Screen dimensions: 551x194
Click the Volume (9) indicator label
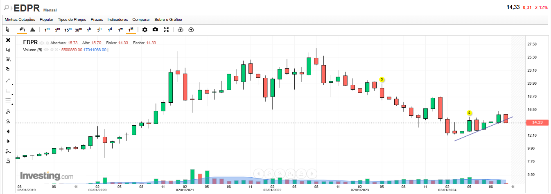[34, 50]
